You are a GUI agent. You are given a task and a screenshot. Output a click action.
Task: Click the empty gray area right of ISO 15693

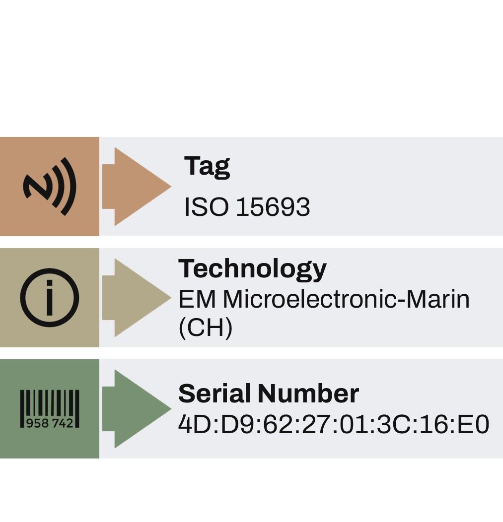pos(407,207)
